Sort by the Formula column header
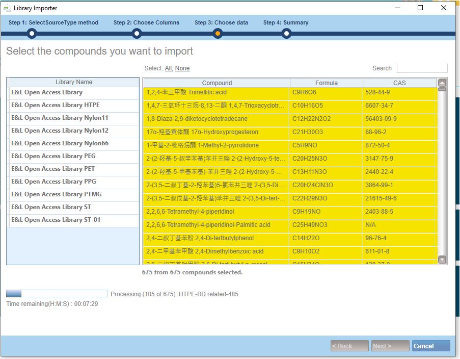The height and width of the screenshot is (359, 460). pos(326,83)
